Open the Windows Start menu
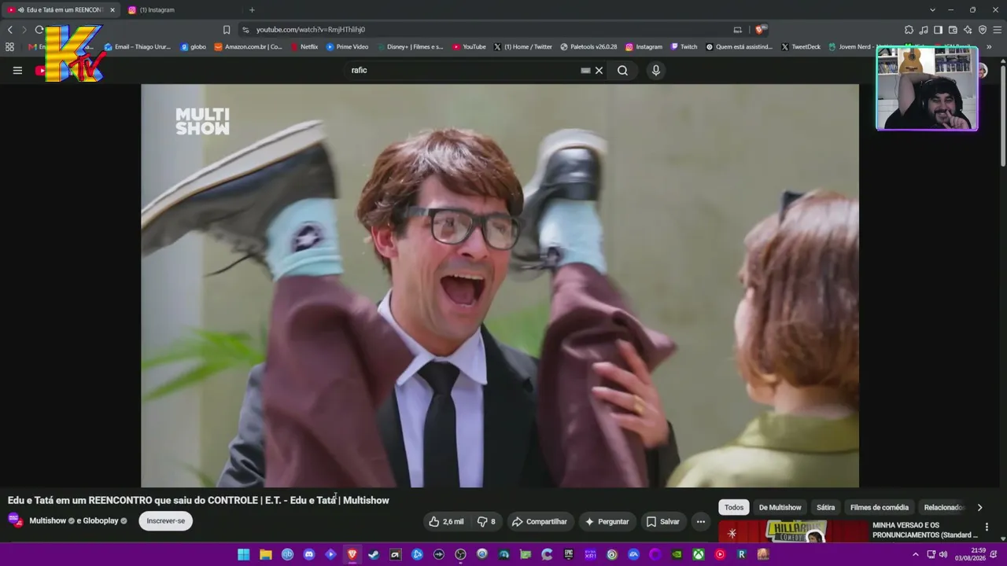The image size is (1007, 566). (244, 554)
